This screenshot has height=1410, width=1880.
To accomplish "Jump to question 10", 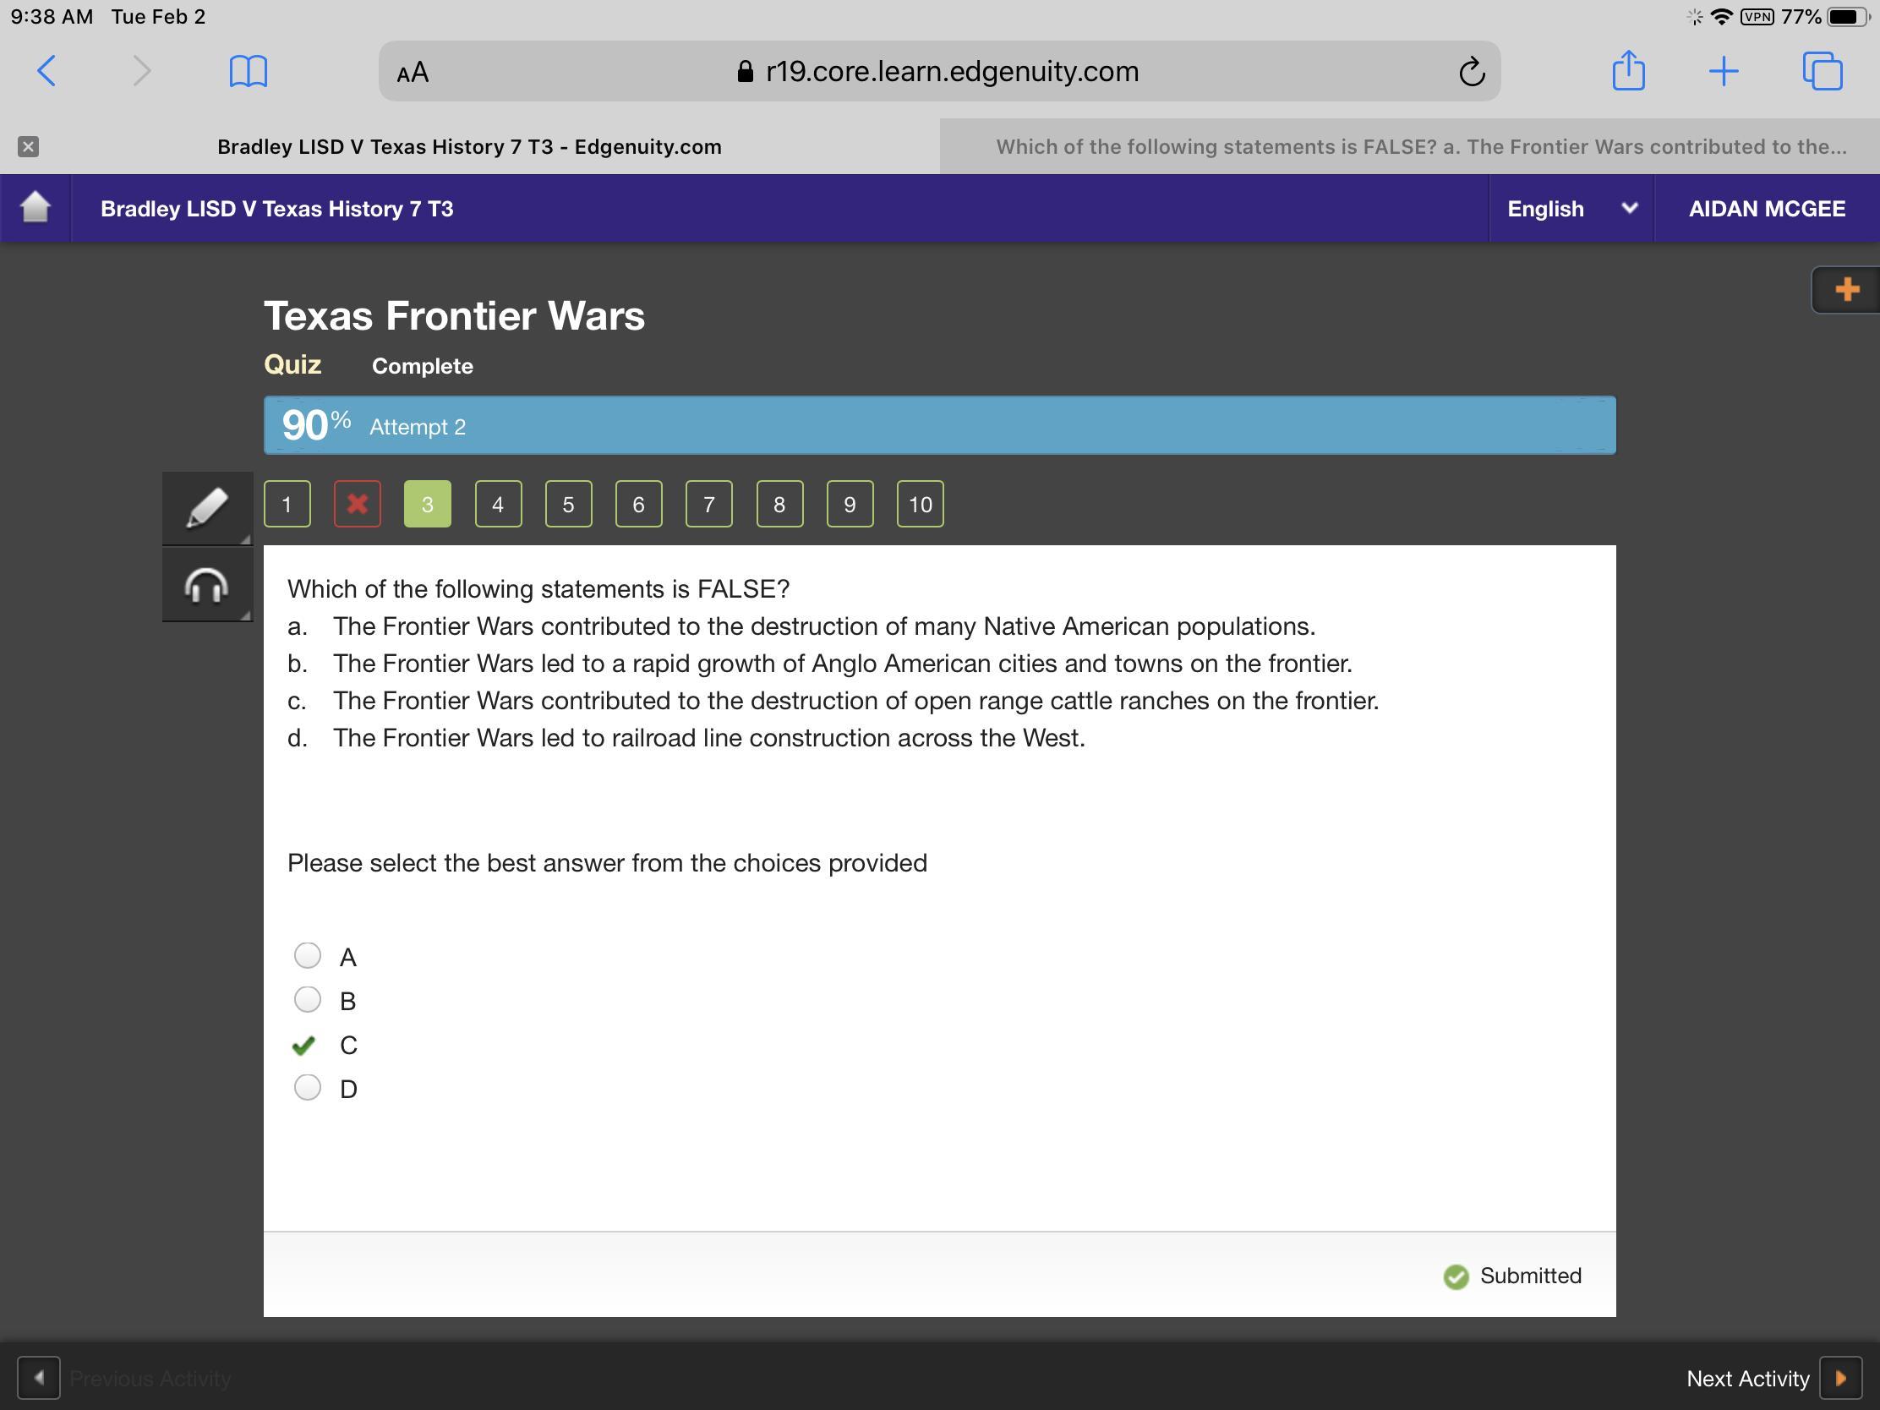I will [920, 504].
